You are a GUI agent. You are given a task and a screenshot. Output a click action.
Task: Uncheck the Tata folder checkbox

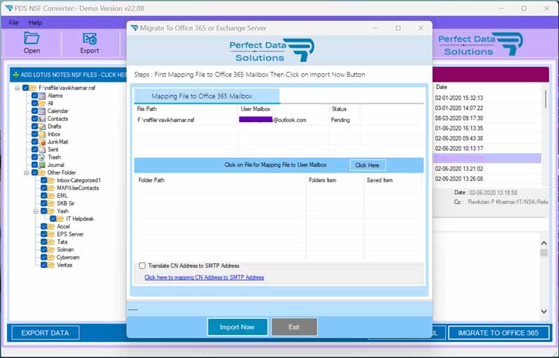pyautogui.click(x=43, y=242)
